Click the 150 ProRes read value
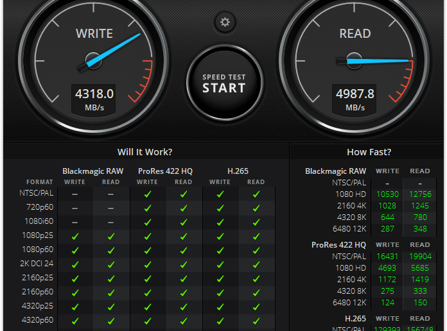Viewport: 447px width, 331px height. click(420, 303)
